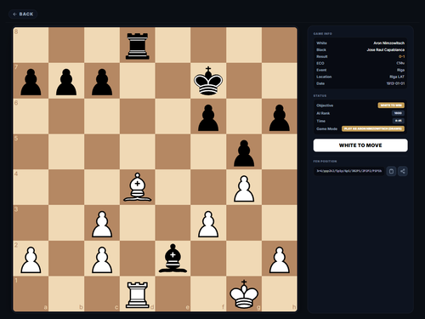Copy the FEN position to clipboard
This screenshot has height=319, width=425.
pyautogui.click(x=391, y=171)
